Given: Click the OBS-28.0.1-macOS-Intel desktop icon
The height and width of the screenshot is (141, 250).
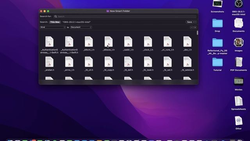Looking at the screenshot, I should click(239, 4).
